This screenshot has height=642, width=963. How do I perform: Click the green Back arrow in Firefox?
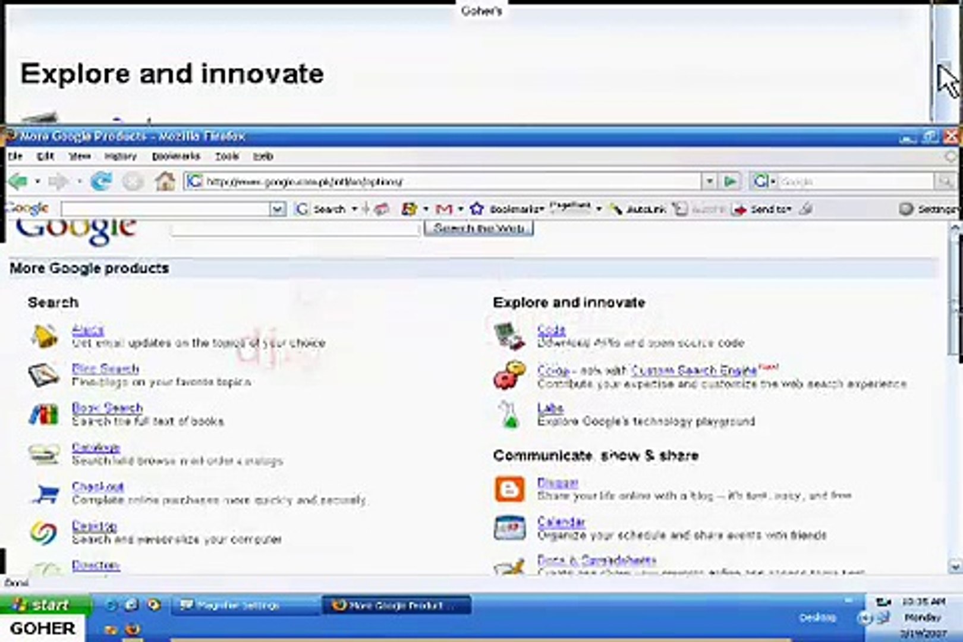coord(18,181)
